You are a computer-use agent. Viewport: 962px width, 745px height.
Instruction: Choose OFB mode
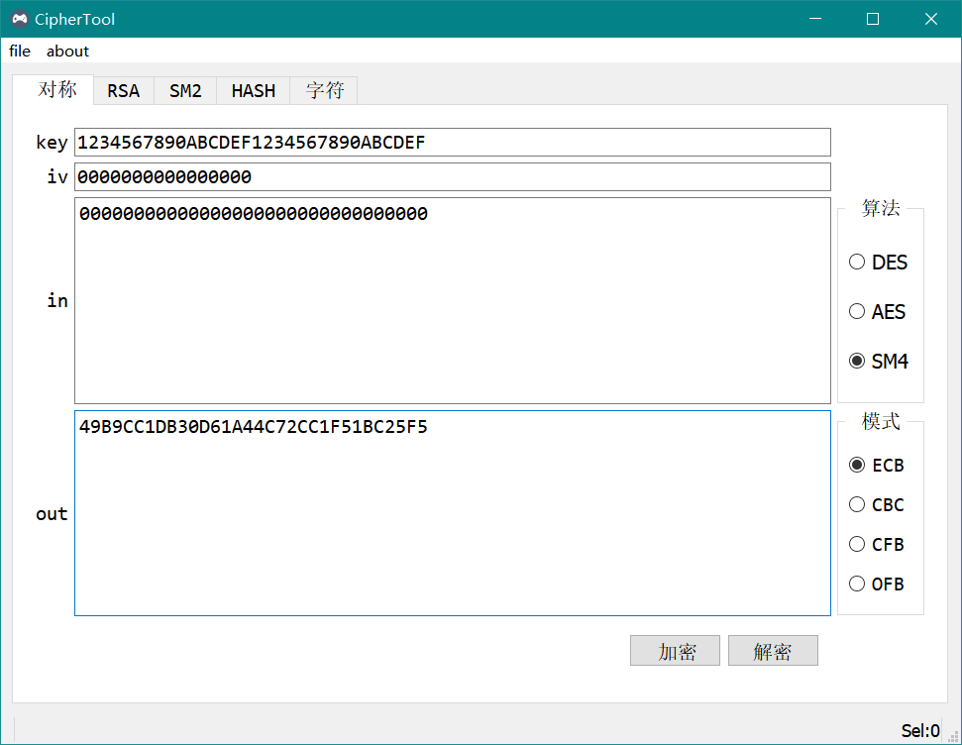877,584
